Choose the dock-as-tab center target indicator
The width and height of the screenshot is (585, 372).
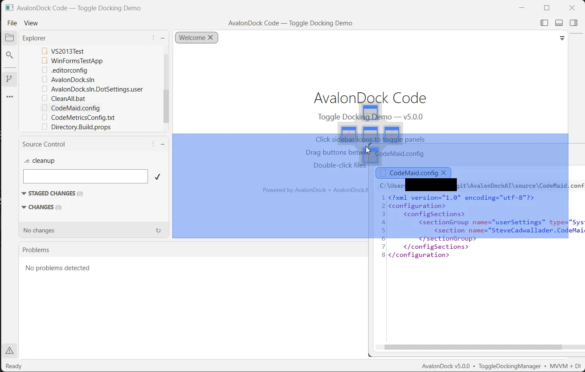tap(370, 133)
